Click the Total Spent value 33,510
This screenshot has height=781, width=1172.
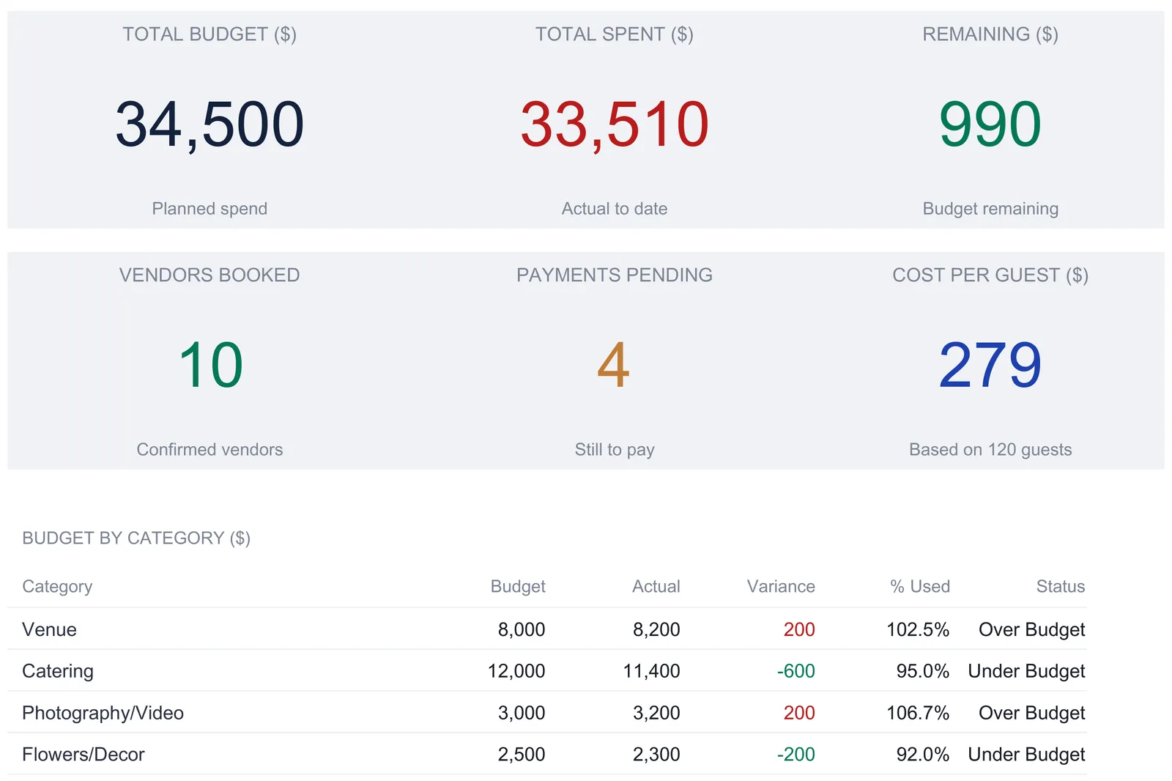[x=615, y=125]
